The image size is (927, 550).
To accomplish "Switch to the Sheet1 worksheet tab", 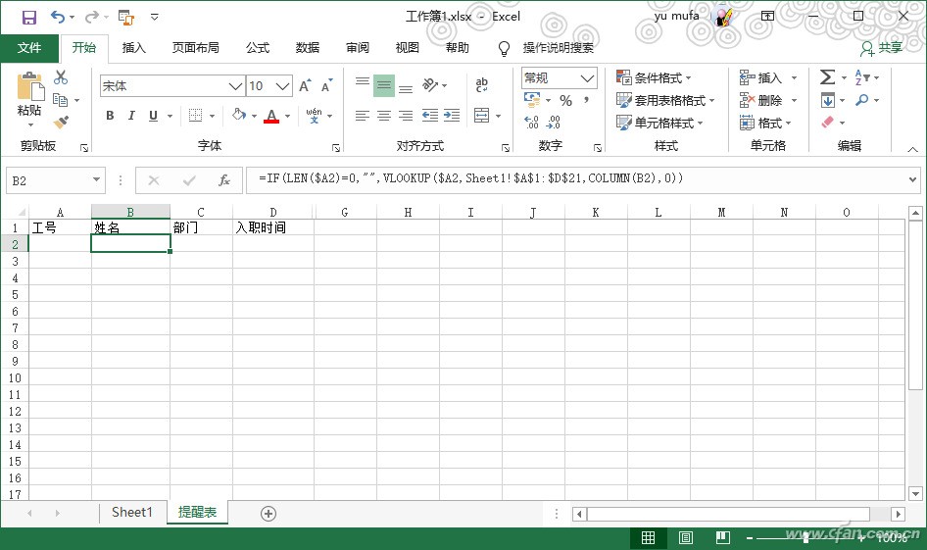I will 132,512.
